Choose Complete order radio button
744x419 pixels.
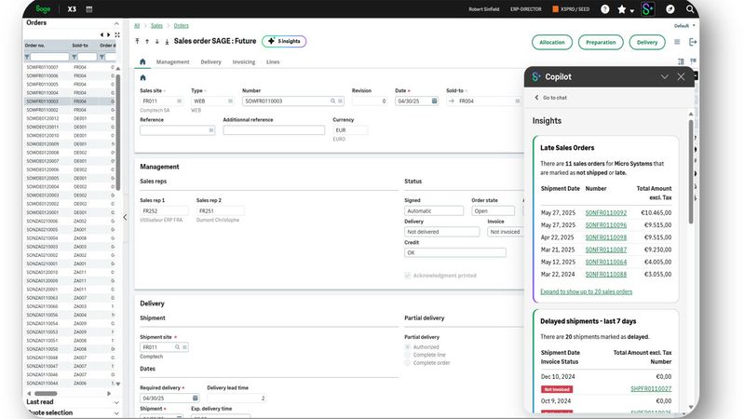tap(407, 362)
